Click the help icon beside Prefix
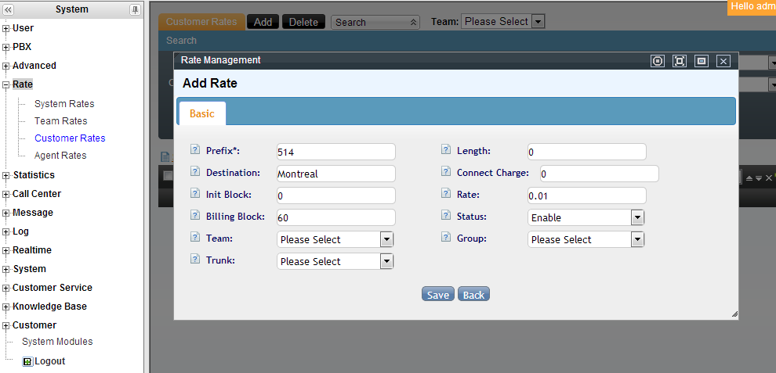776x373 pixels. (x=195, y=151)
